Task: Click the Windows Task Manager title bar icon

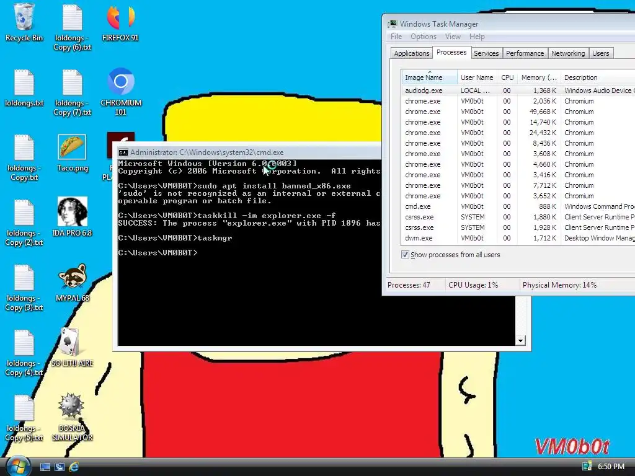Action: click(x=392, y=24)
